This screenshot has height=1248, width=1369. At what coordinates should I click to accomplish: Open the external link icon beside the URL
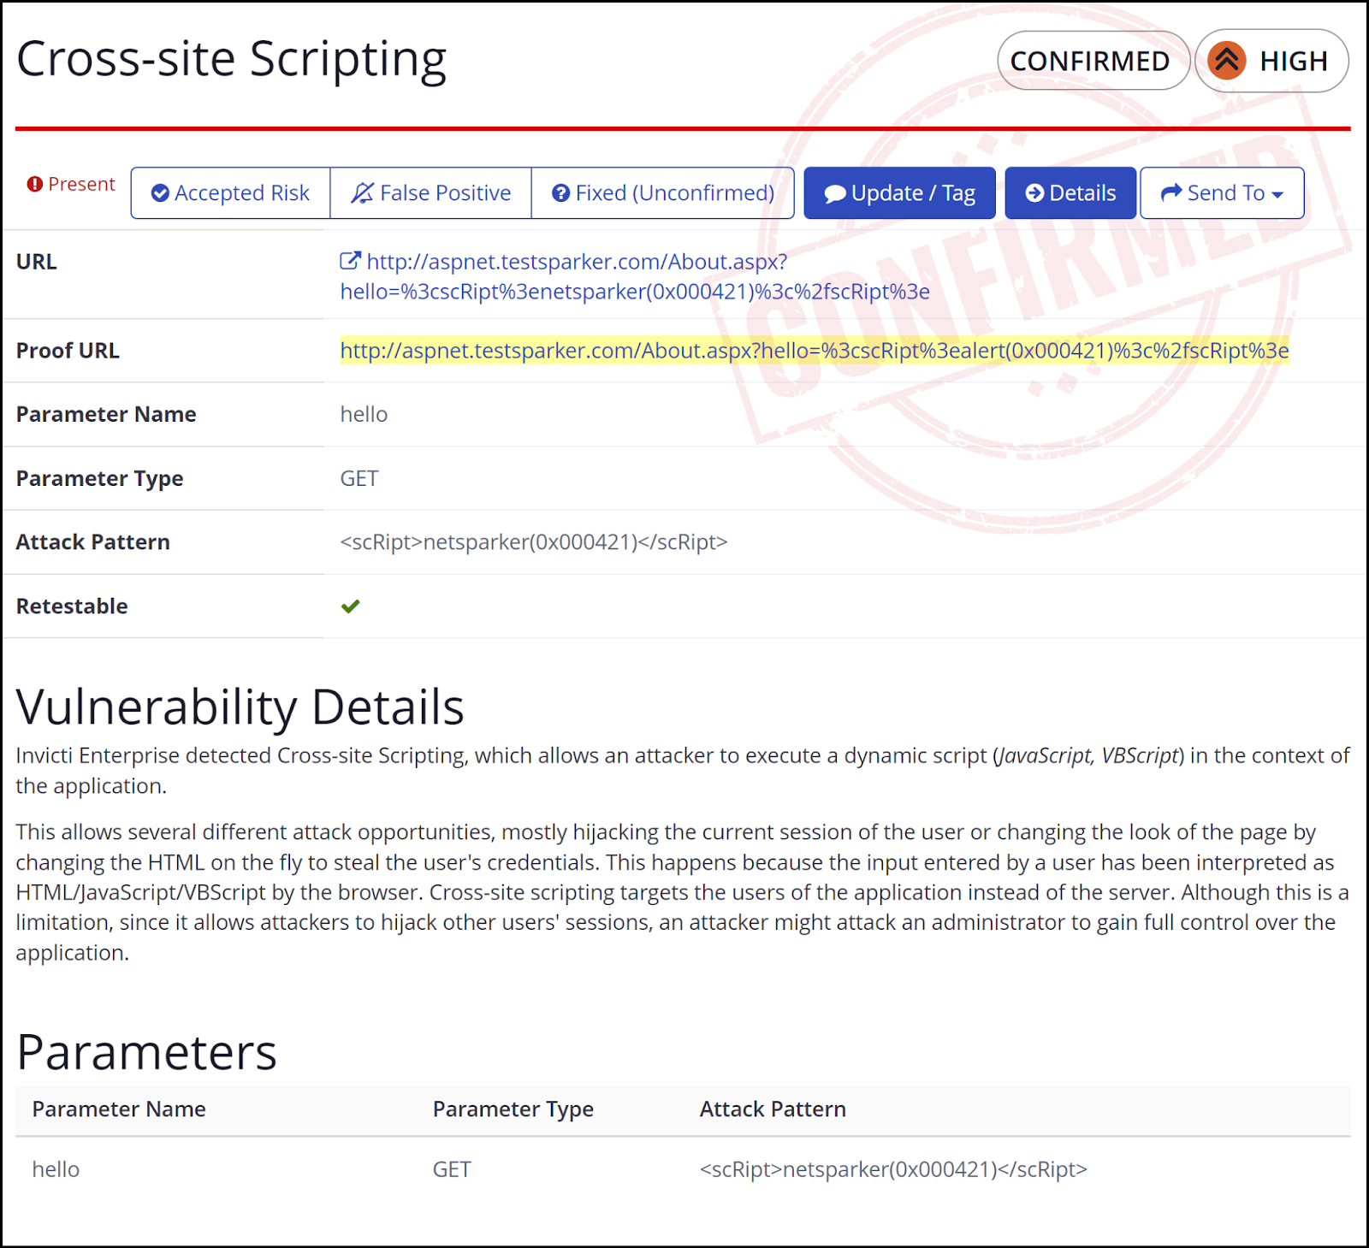click(x=348, y=262)
